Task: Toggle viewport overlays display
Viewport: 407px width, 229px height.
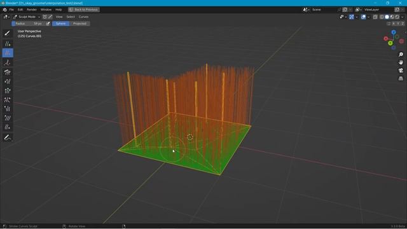Action: click(x=363, y=17)
